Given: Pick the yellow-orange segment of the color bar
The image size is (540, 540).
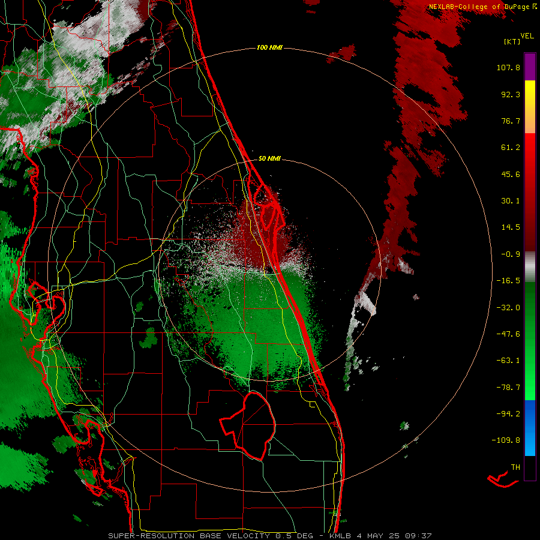Looking at the screenshot, I should click(x=530, y=107).
